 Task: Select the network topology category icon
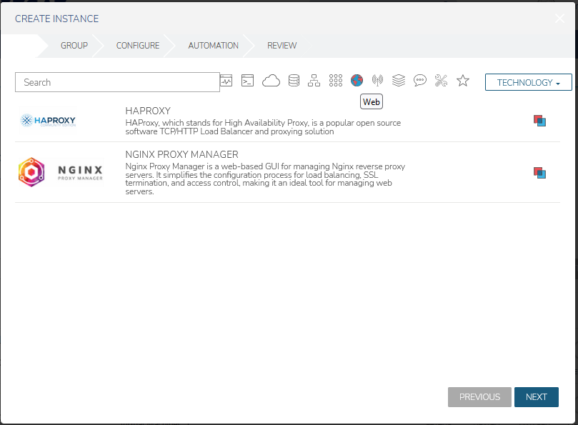(314, 81)
